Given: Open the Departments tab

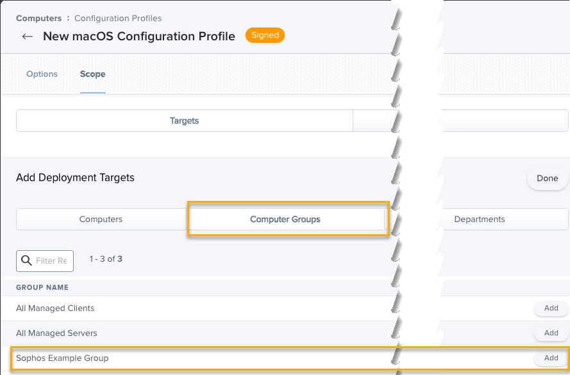Looking at the screenshot, I should pos(480,219).
